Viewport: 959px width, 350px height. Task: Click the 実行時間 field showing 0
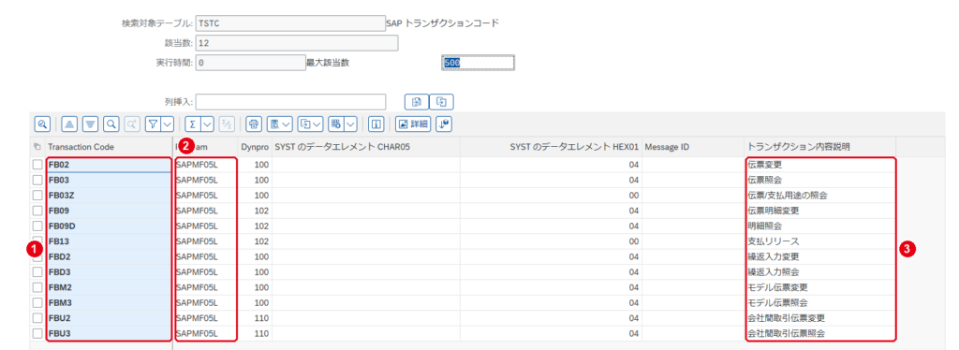pos(250,63)
